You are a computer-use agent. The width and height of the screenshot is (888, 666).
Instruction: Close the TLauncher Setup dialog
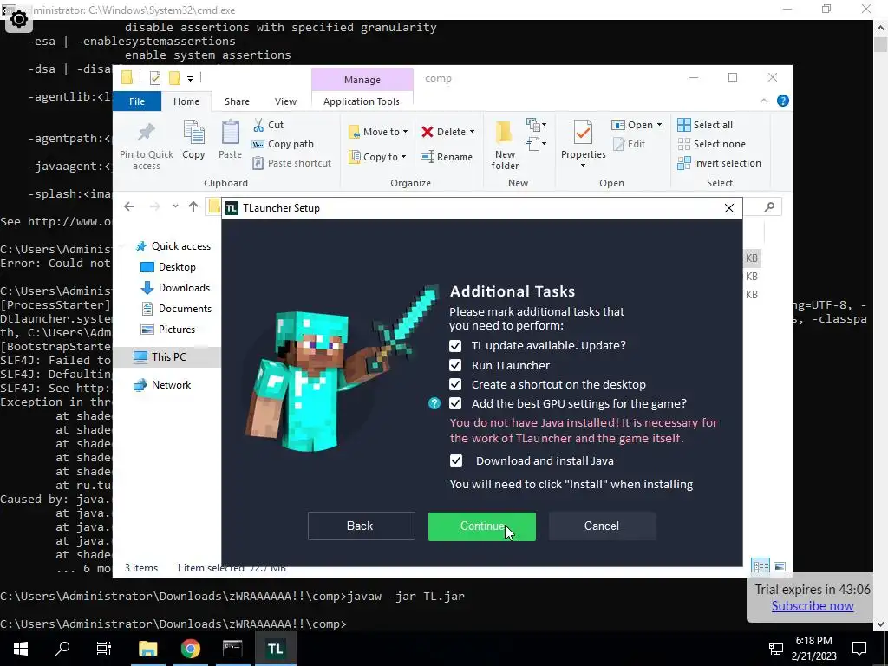[729, 208]
